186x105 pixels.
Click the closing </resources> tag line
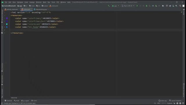(17, 33)
